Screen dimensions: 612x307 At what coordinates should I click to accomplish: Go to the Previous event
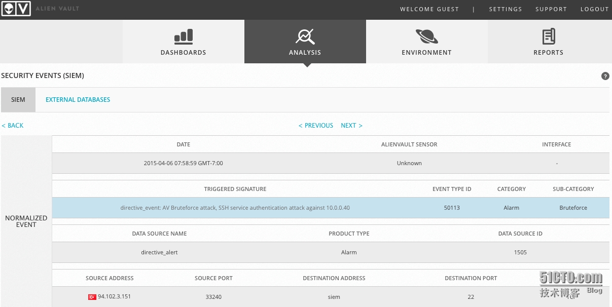coord(316,126)
